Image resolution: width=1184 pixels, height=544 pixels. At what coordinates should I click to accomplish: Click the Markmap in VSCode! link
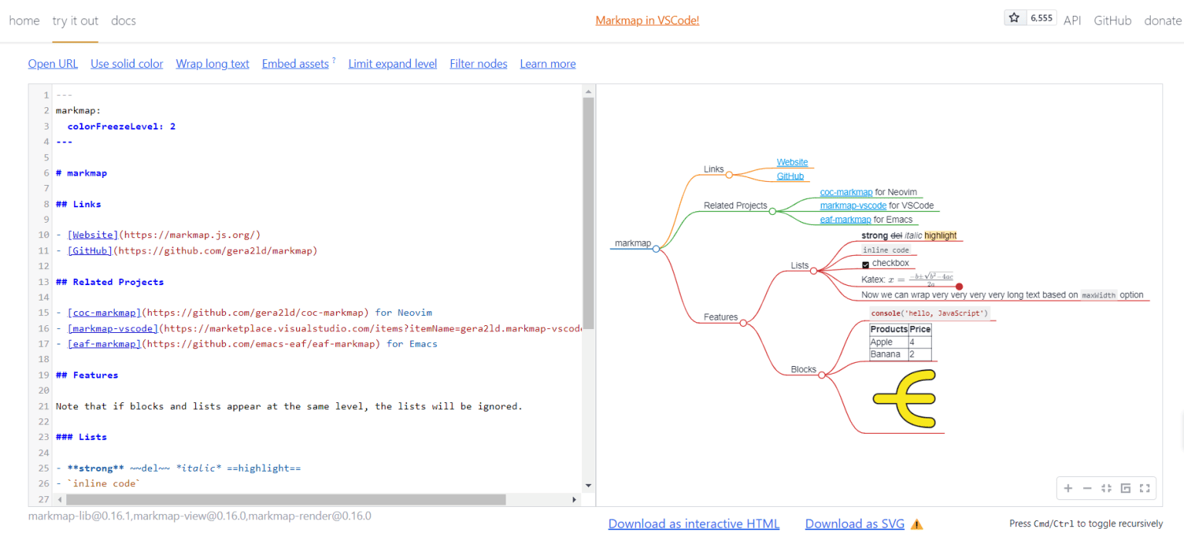point(647,20)
